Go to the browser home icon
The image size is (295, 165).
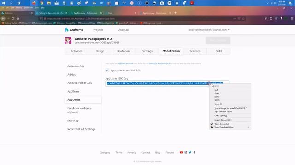point(18,18)
